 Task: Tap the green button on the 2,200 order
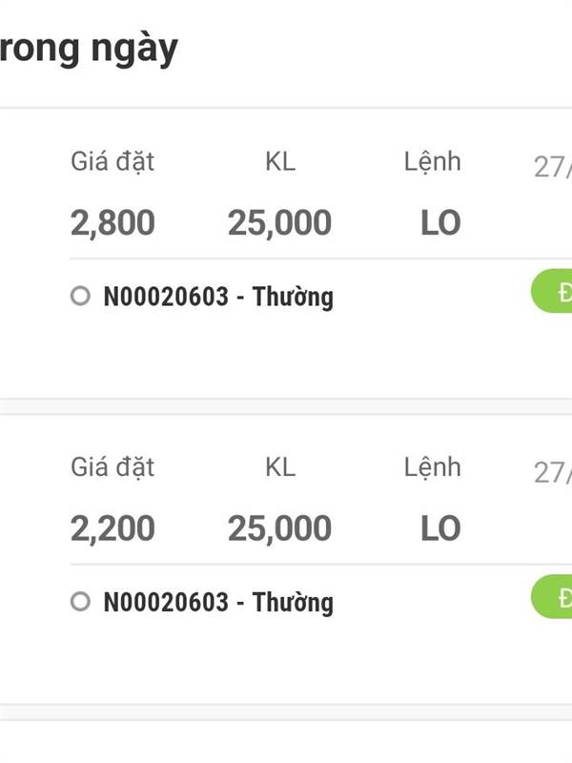pos(553,597)
